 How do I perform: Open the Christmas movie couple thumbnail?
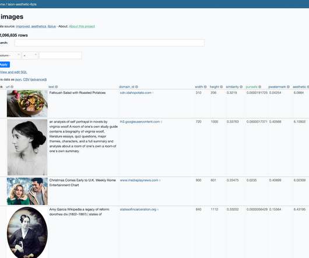27,191
